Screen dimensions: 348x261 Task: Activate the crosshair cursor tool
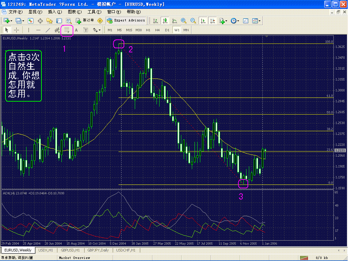click(16, 30)
